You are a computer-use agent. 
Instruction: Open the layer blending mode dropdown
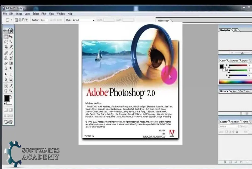[x=229, y=127]
